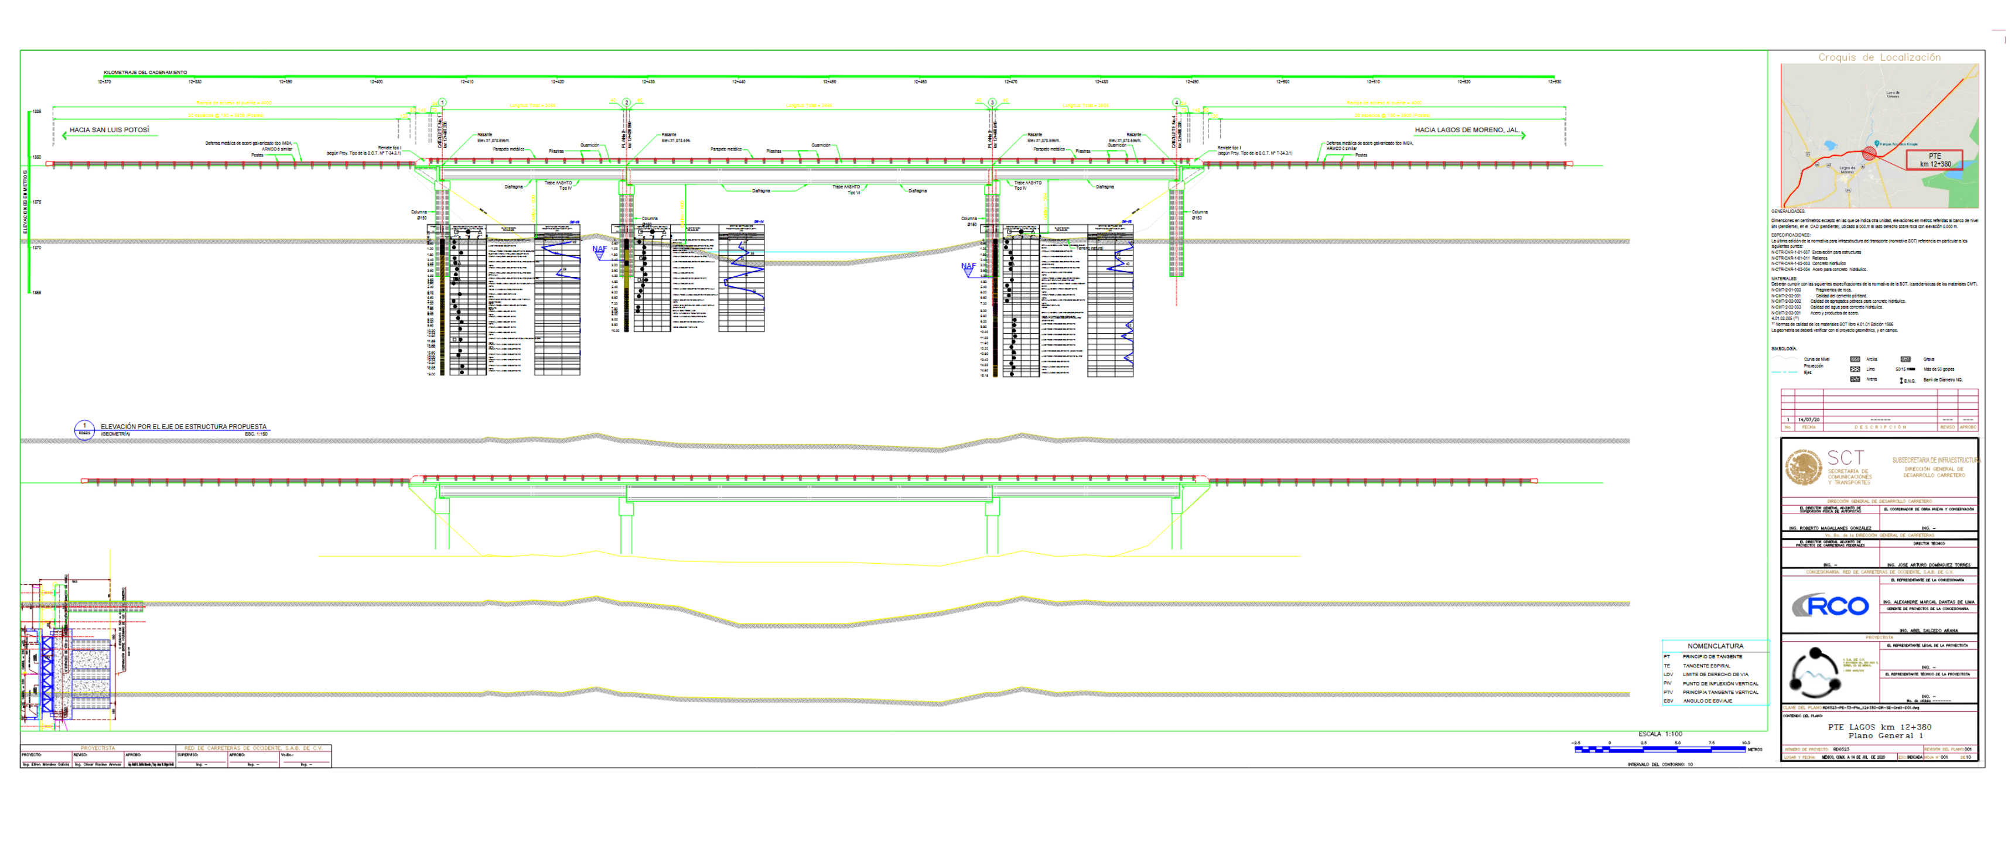Click axis marker circle number 3

coord(992,102)
